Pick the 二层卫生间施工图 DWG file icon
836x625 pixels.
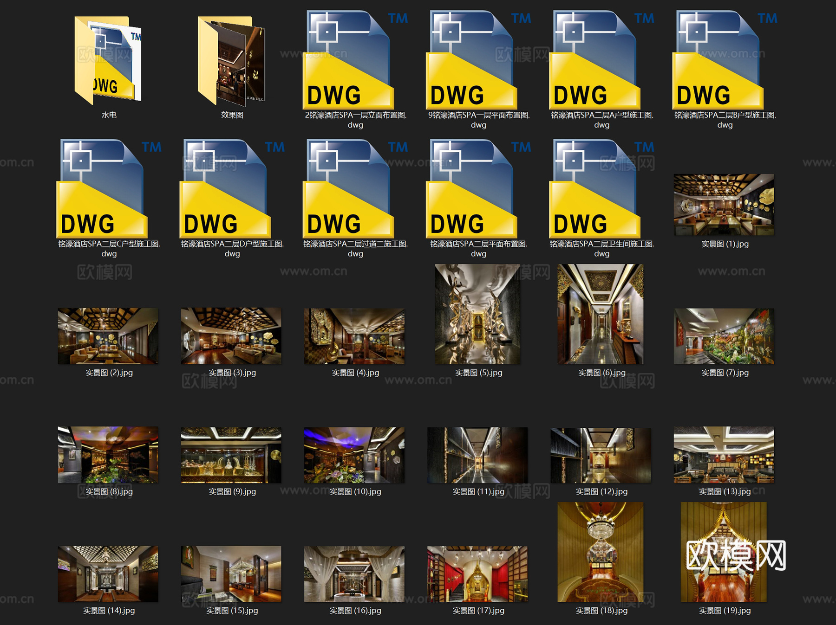(x=601, y=189)
